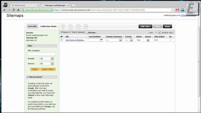This screenshot has width=201, height=113.
Task: Sort by the Priority column header
Action: (x=128, y=36)
